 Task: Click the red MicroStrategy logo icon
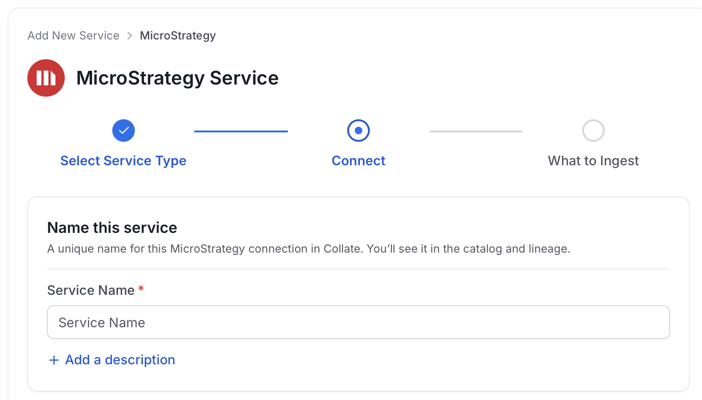pos(46,78)
